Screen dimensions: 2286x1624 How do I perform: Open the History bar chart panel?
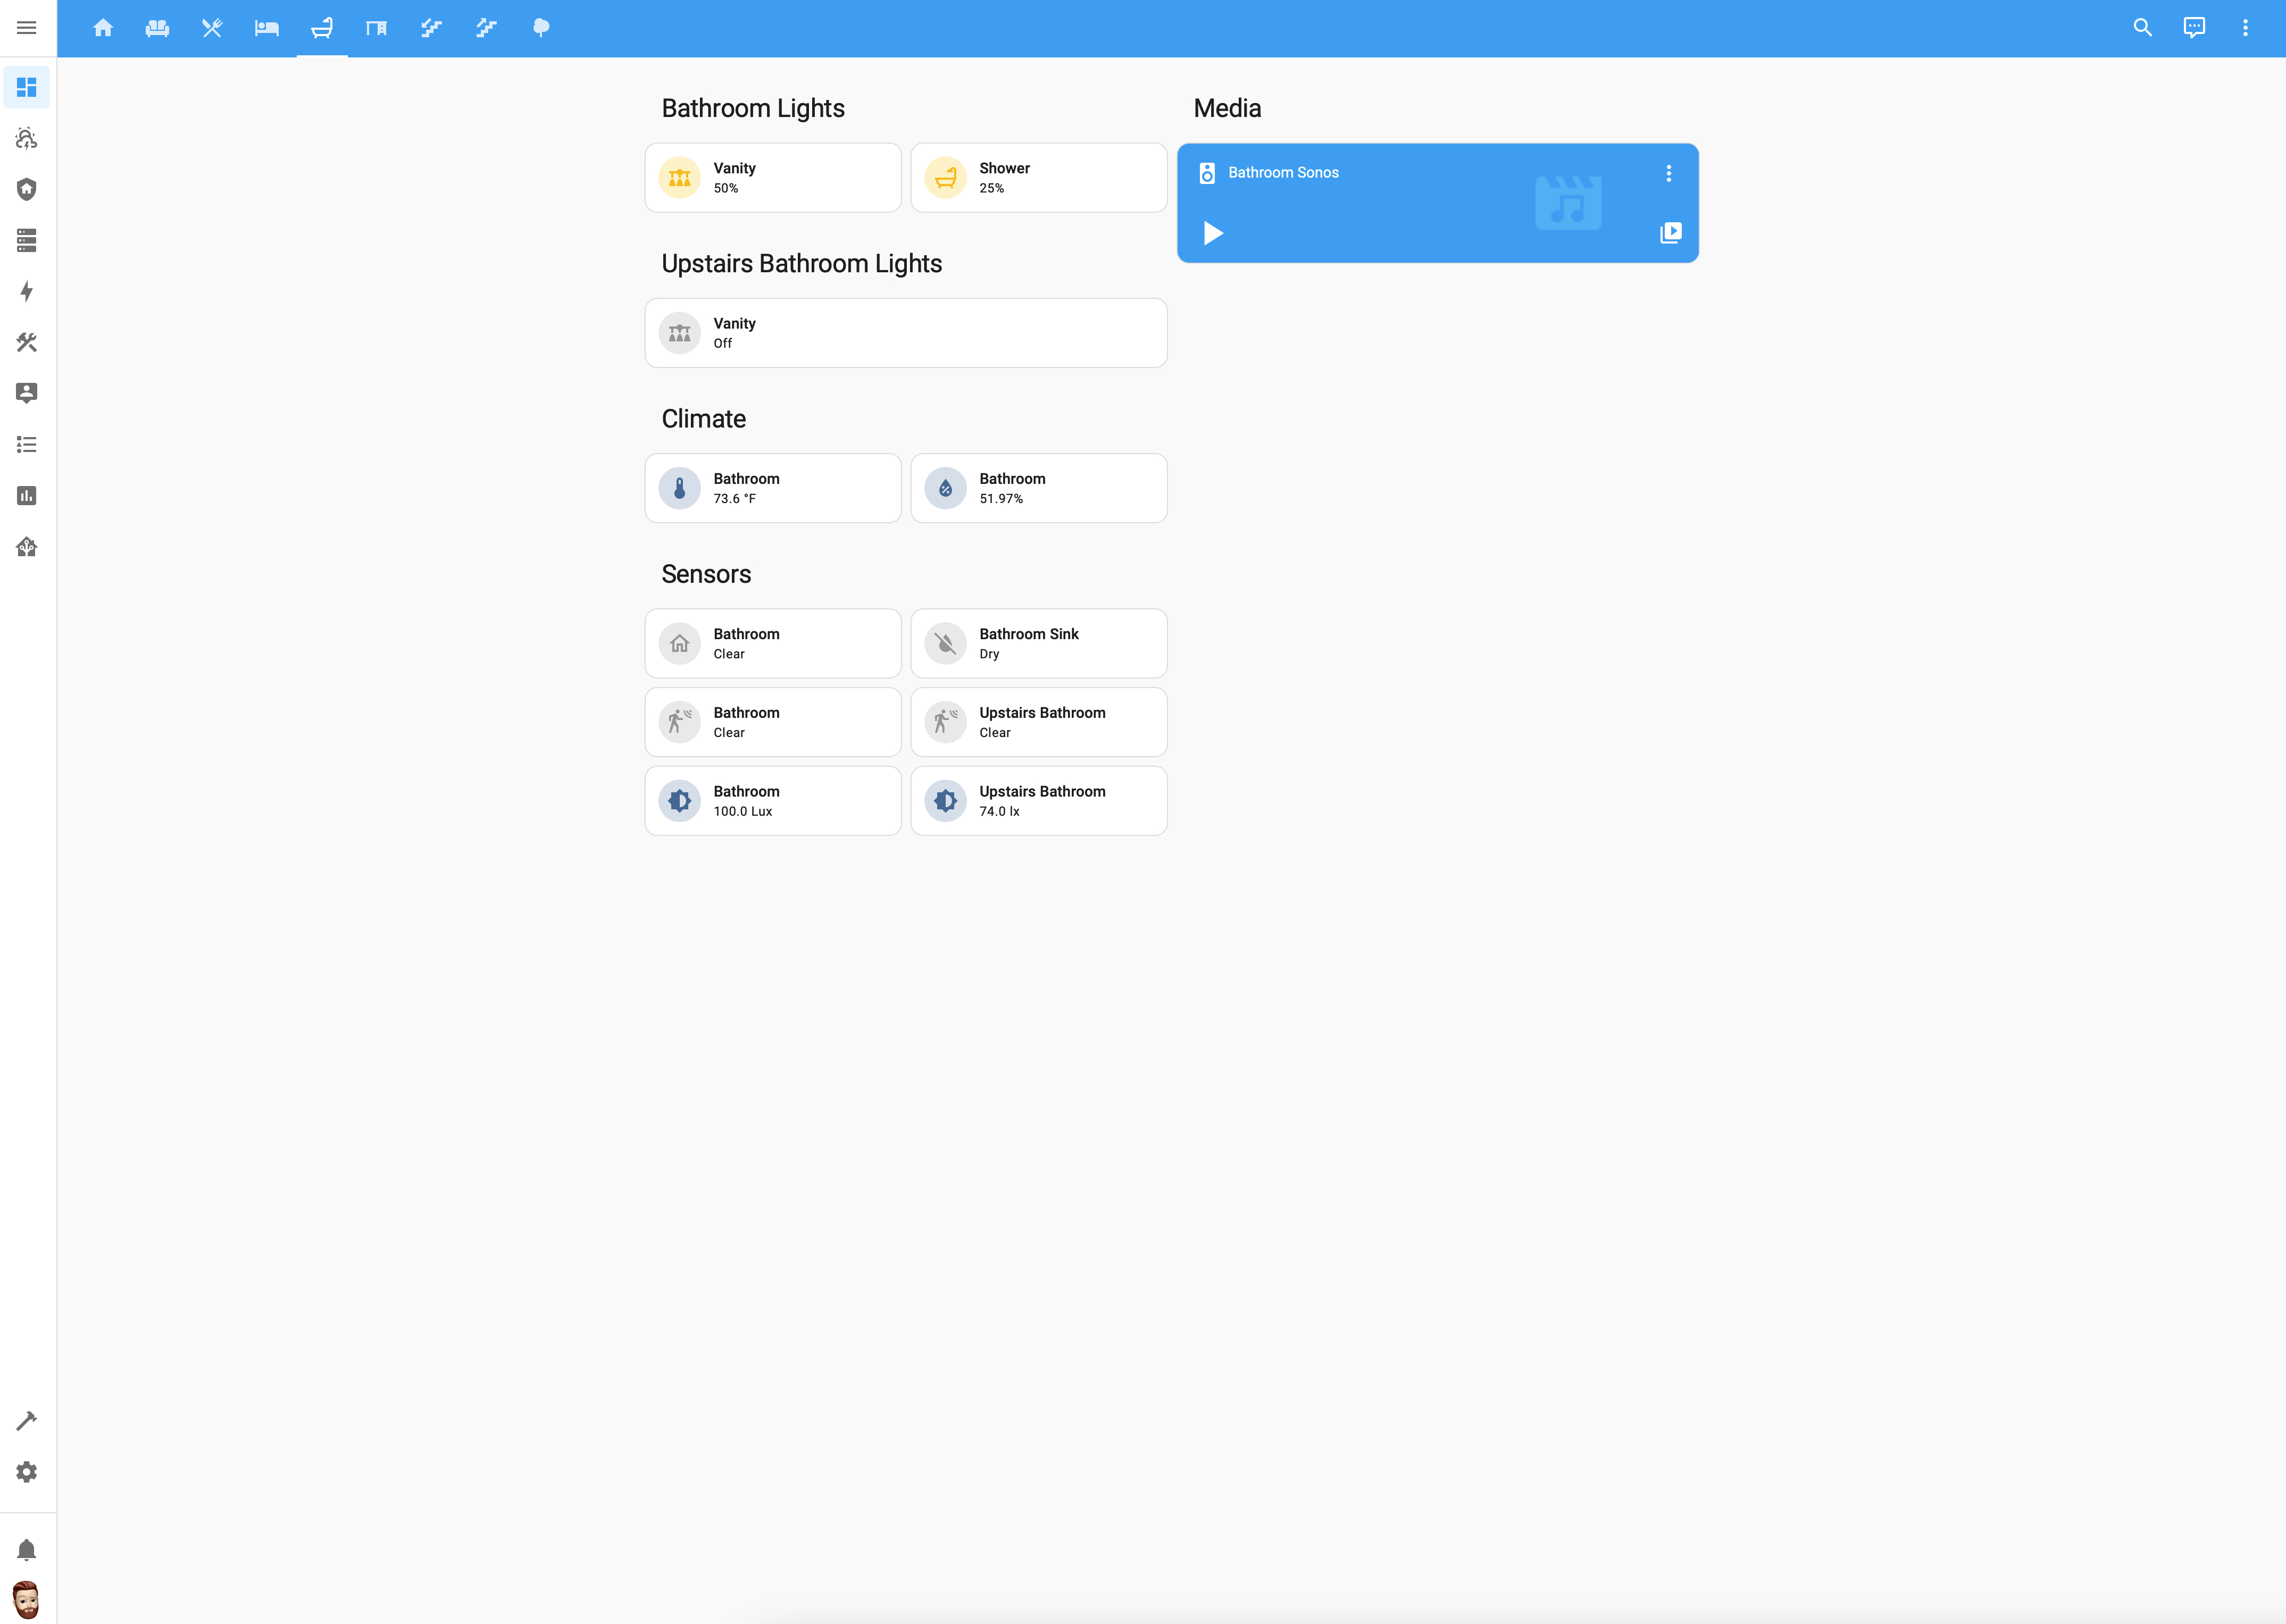pyautogui.click(x=27, y=496)
